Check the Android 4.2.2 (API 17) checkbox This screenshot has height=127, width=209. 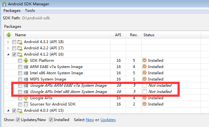14,48
